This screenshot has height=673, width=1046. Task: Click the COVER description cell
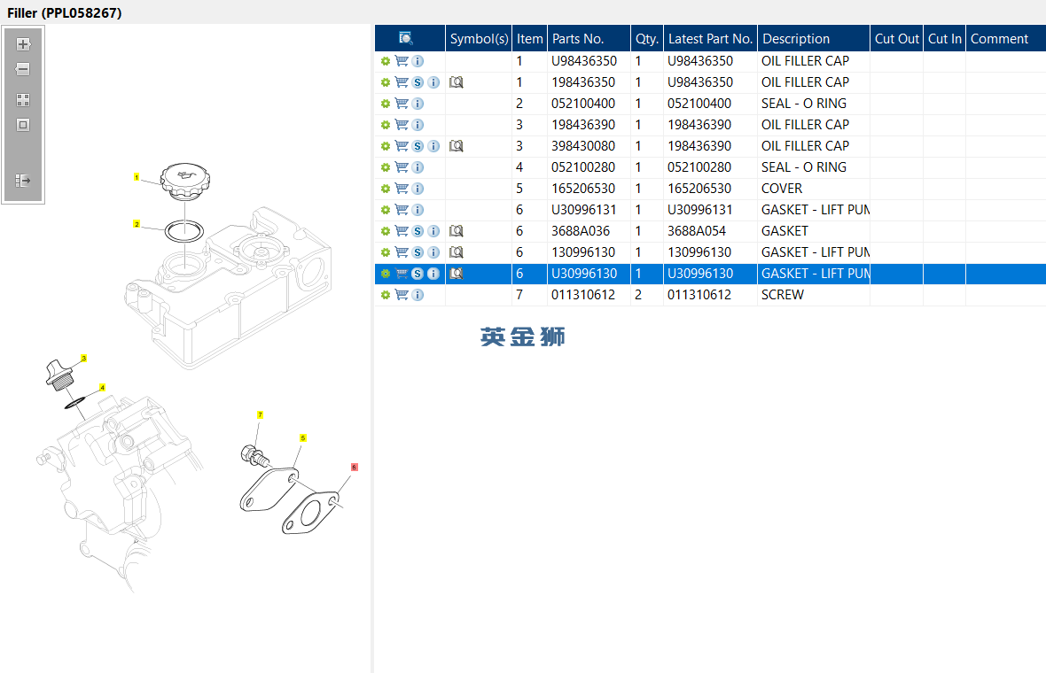tap(813, 189)
